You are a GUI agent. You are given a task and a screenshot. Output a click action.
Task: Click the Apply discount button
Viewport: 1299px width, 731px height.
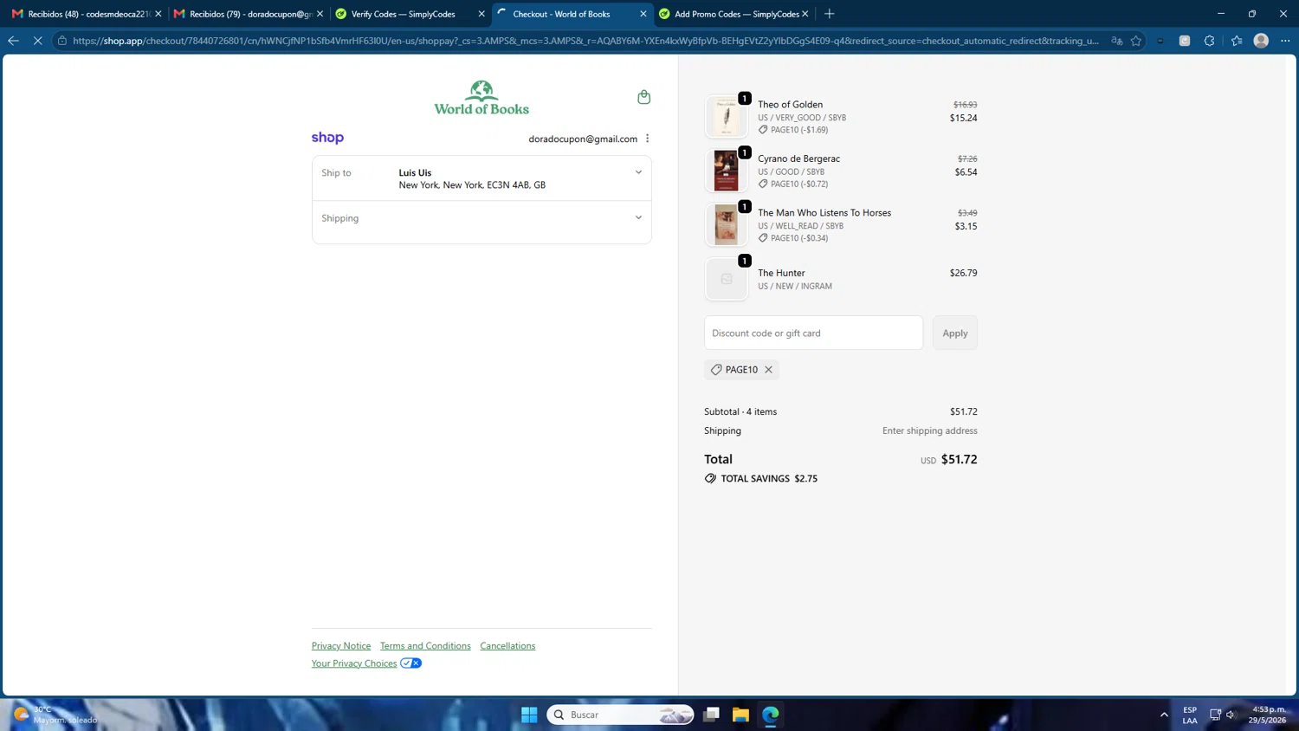point(955,333)
